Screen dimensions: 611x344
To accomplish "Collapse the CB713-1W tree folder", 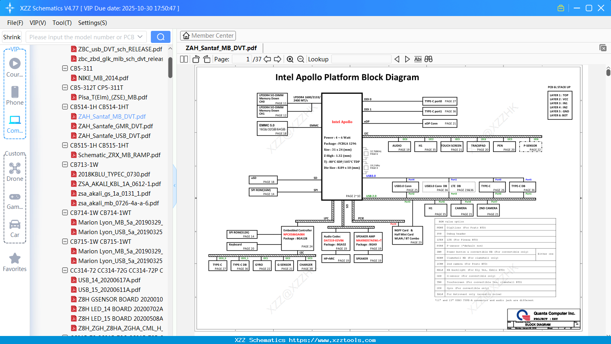I will coord(65,165).
